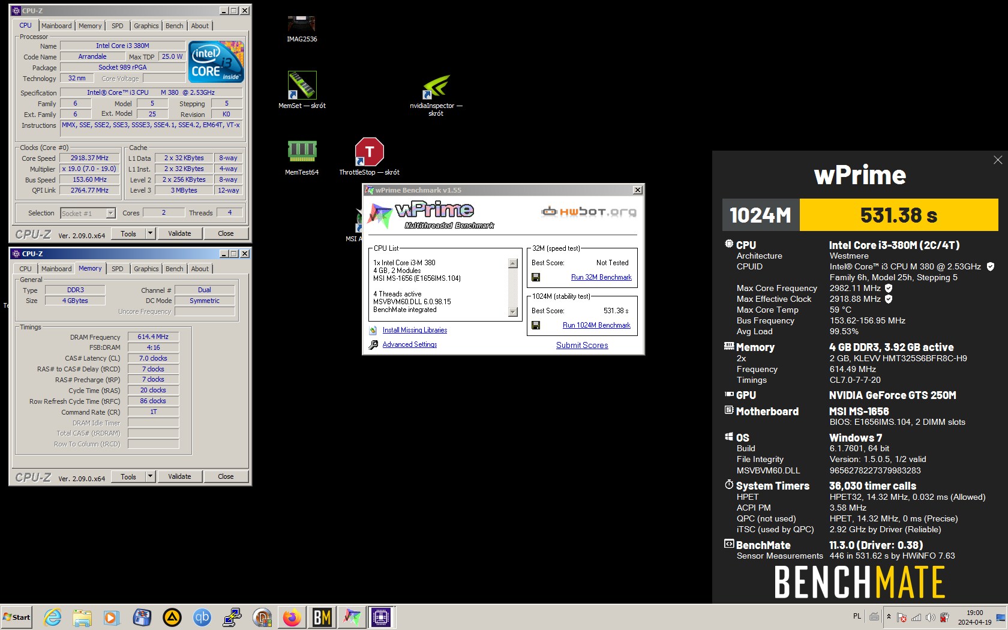
Task: Click Run 32M Benchmark link
Action: pyautogui.click(x=601, y=277)
